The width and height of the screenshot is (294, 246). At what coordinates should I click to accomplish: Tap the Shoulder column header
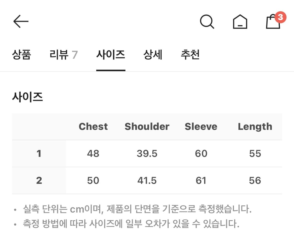click(147, 127)
